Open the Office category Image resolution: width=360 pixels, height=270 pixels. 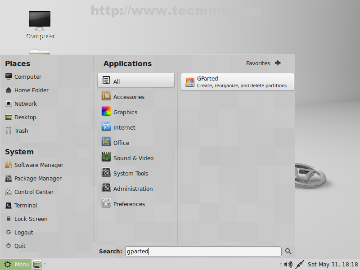pyautogui.click(x=136, y=143)
